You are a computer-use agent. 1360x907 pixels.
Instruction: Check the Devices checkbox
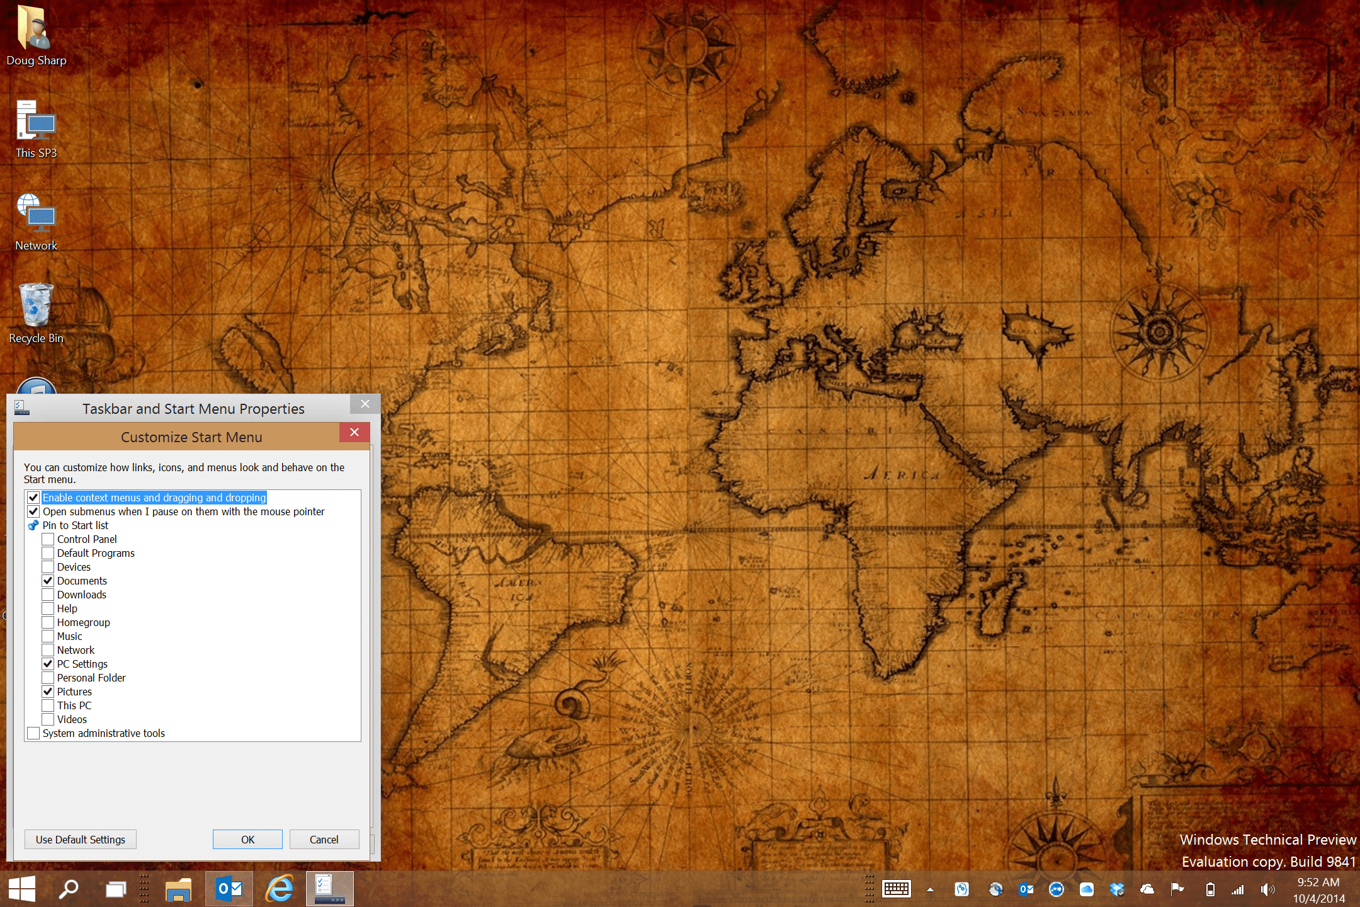click(x=48, y=567)
